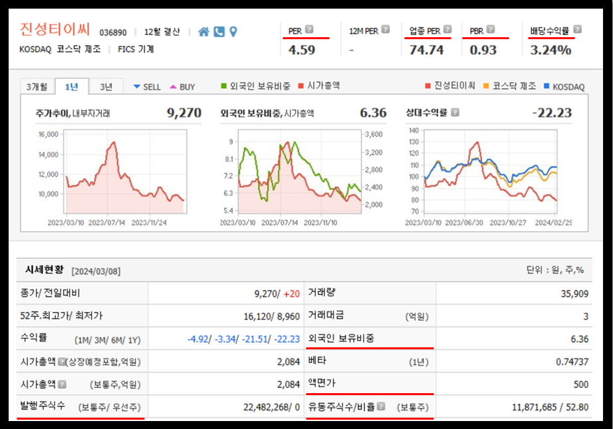613x429 pixels.
Task: Switch to the 3개월 chart tab
Action: click(37, 86)
